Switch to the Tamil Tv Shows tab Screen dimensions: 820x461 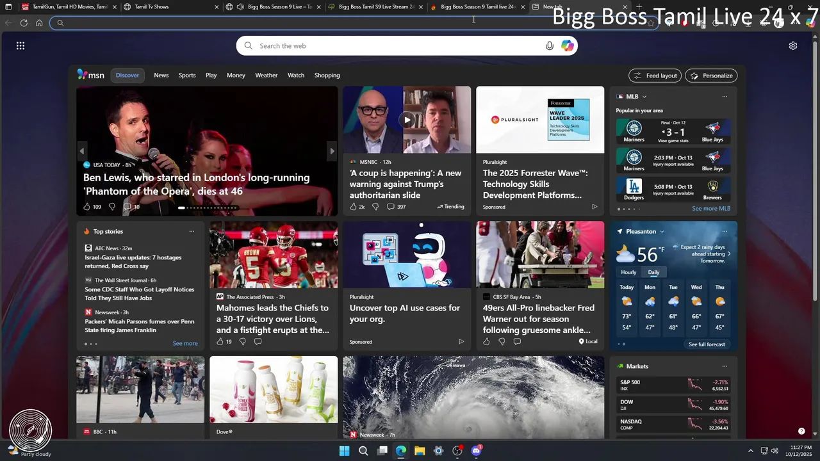(170, 7)
